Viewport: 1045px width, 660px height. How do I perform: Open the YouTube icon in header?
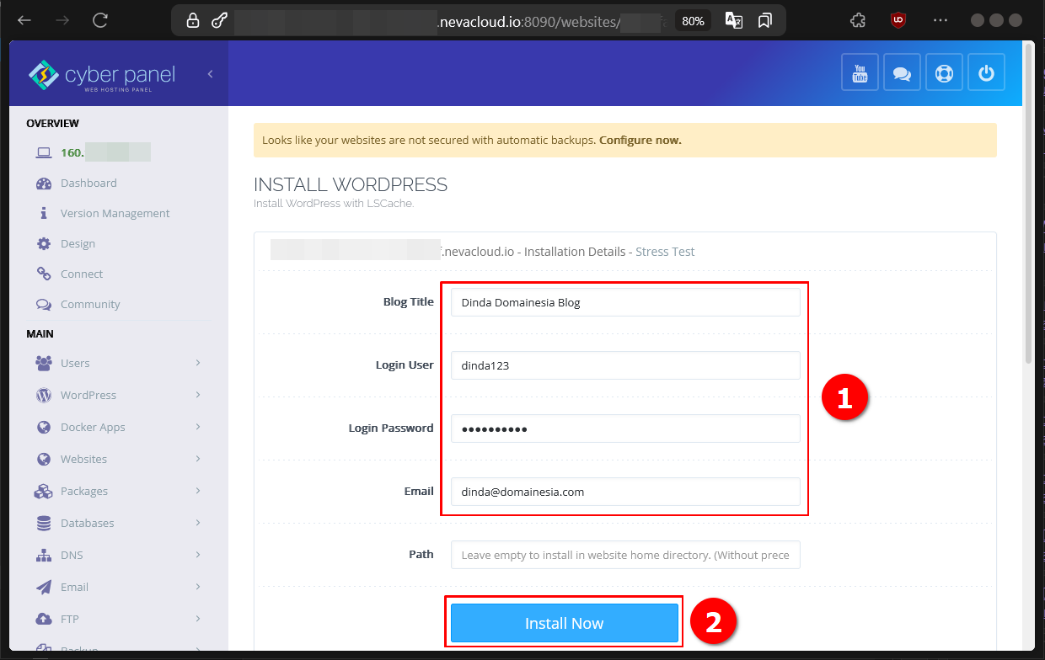[x=860, y=72]
